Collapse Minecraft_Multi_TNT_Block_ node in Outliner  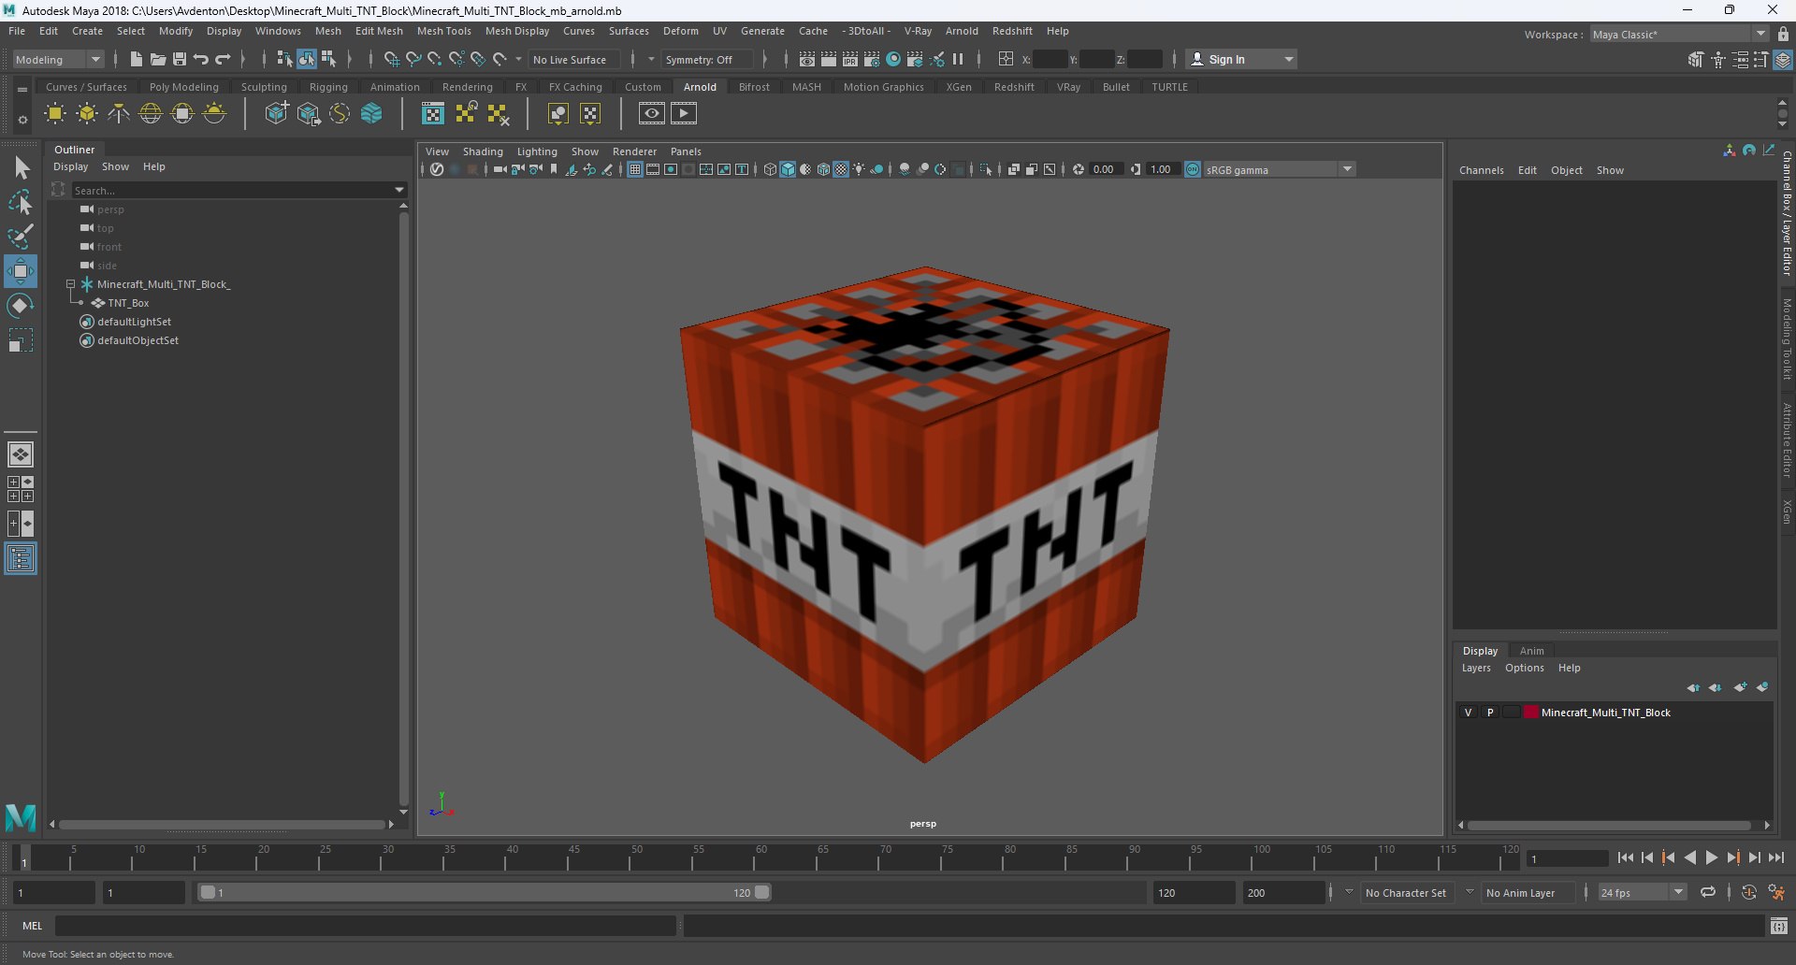coord(70,284)
